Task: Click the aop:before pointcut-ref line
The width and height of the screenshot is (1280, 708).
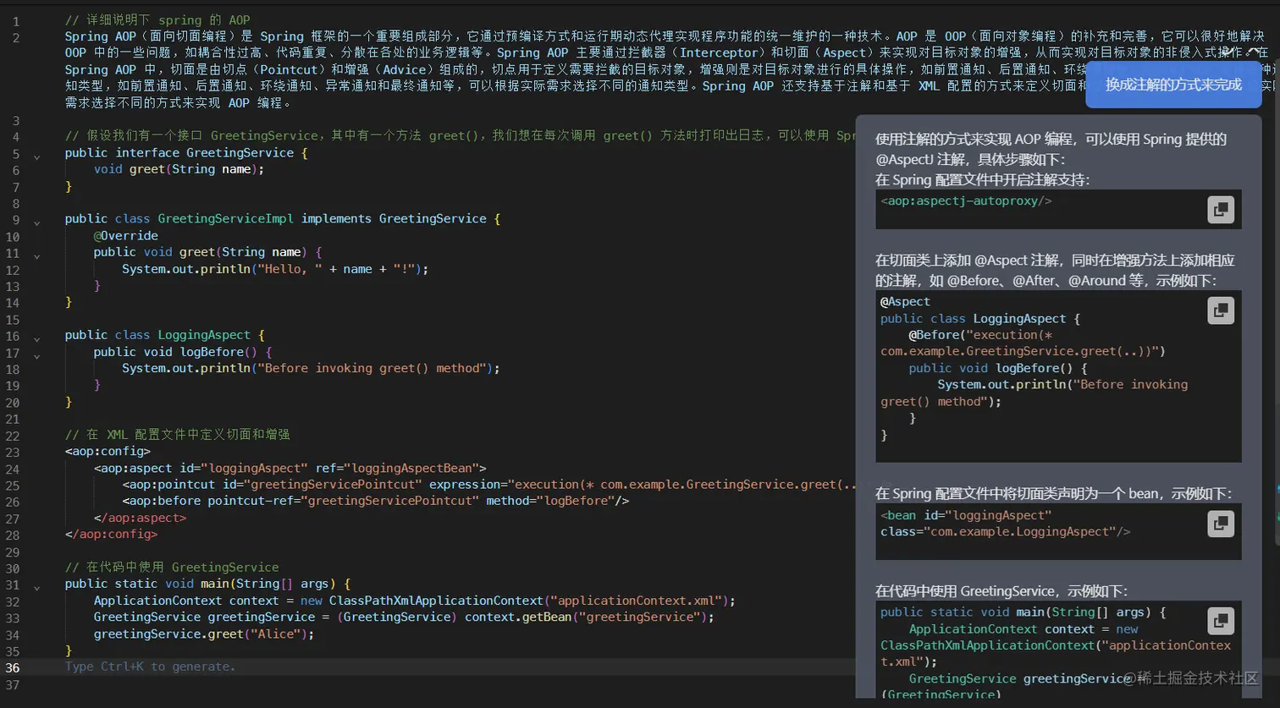Action: [x=376, y=501]
